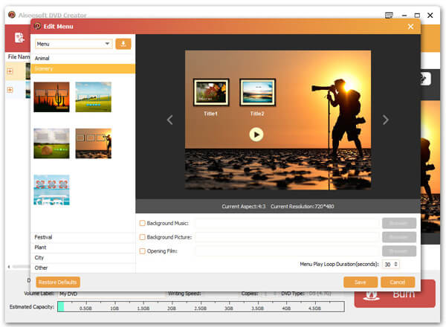Close the Edit Menu dialog
Screen dimensions: 446x327
pos(410,27)
